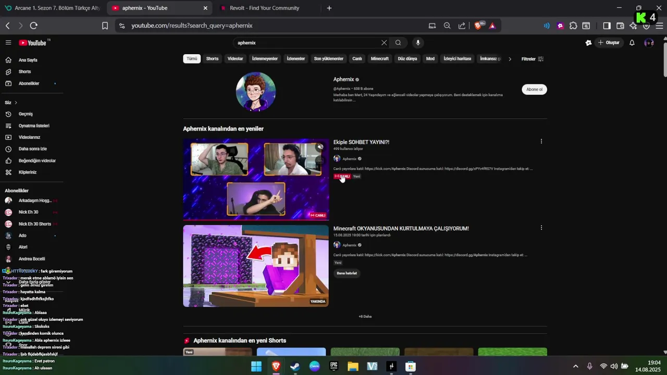Image resolution: width=667 pixels, height=375 pixels.
Task: Open the Minecraft OKYANUSUNDAN video thumbnail
Action: coord(256,266)
